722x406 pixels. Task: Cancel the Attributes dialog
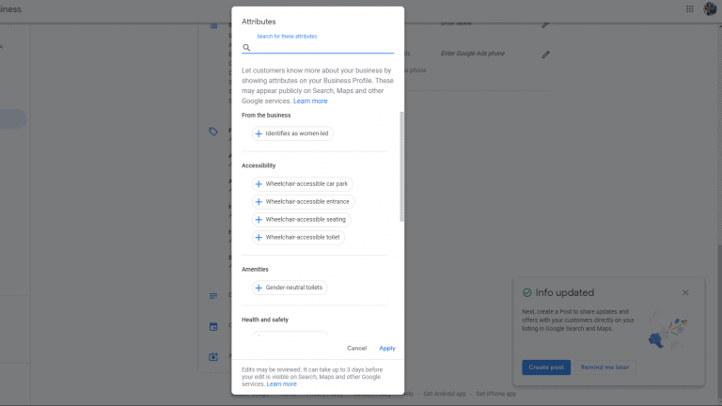pyautogui.click(x=357, y=348)
